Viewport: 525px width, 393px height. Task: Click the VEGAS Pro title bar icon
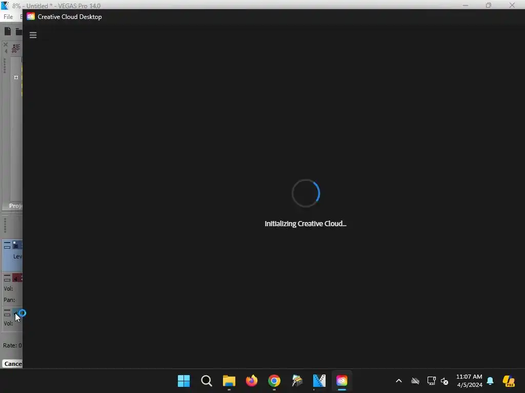(5, 5)
